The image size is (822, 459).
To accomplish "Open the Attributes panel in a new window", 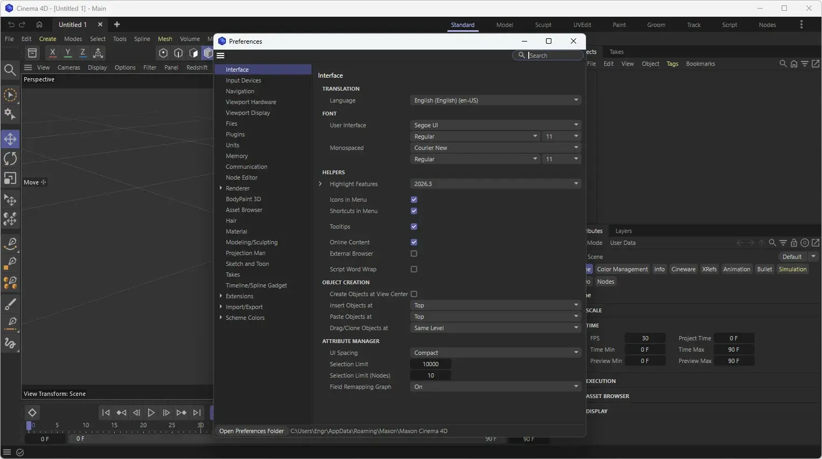I will tap(816, 243).
